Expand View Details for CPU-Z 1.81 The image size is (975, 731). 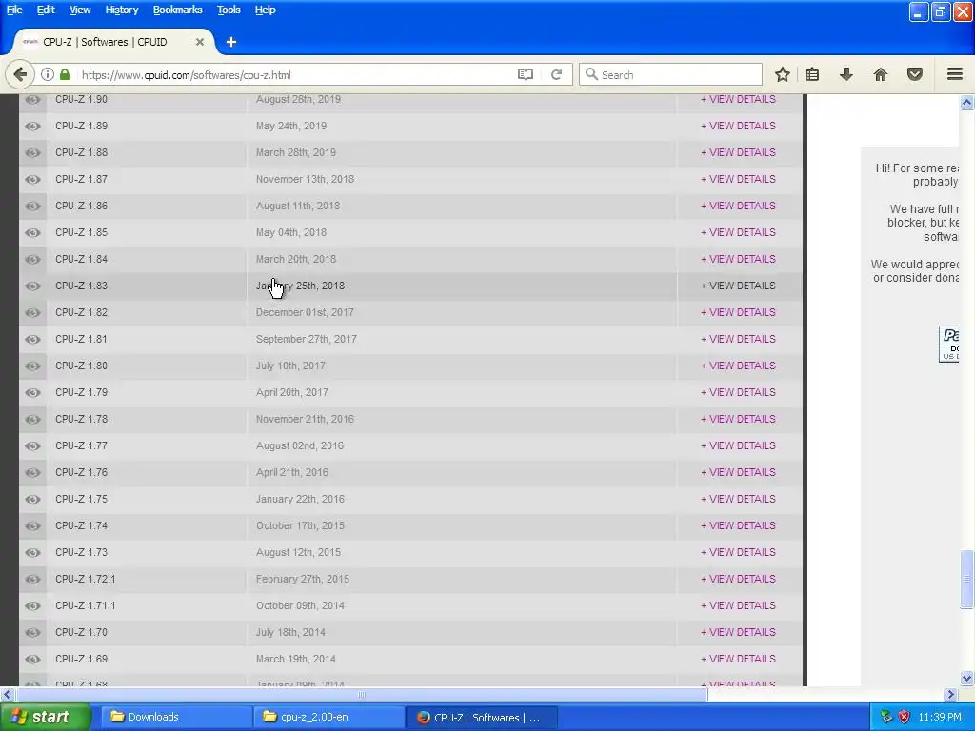(738, 339)
